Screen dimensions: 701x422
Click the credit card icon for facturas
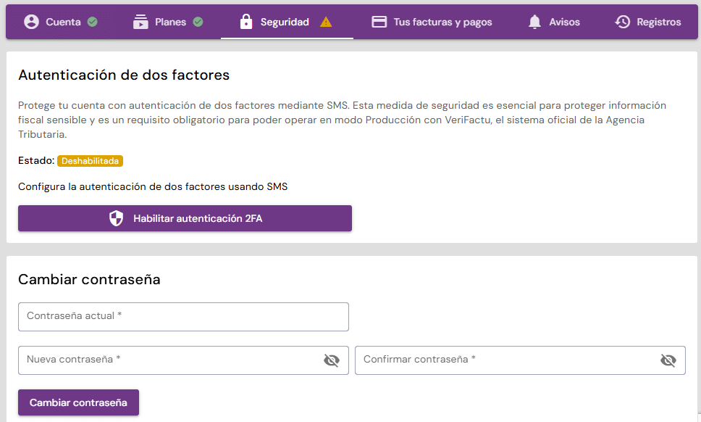click(379, 22)
